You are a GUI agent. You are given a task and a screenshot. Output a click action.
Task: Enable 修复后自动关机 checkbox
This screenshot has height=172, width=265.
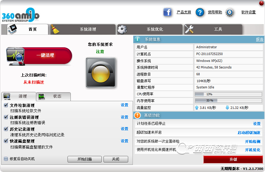[6, 159]
